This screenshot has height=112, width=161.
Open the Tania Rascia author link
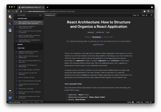coord(97,37)
